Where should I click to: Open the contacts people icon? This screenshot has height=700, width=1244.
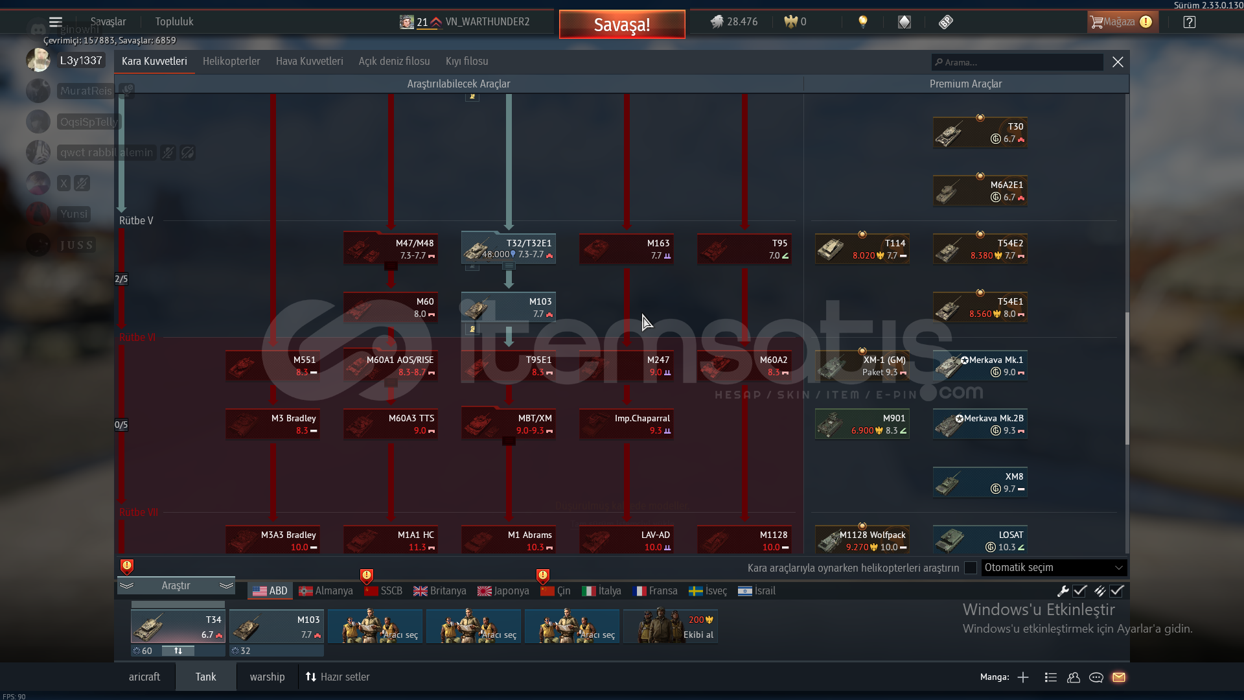(1074, 677)
